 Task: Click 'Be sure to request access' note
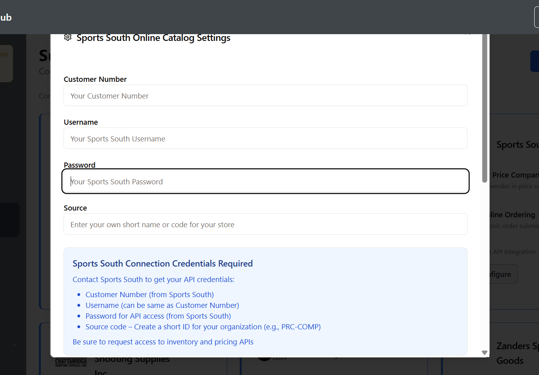click(163, 342)
